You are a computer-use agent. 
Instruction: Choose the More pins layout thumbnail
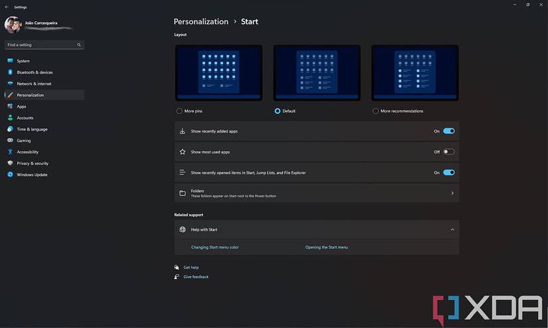219,73
